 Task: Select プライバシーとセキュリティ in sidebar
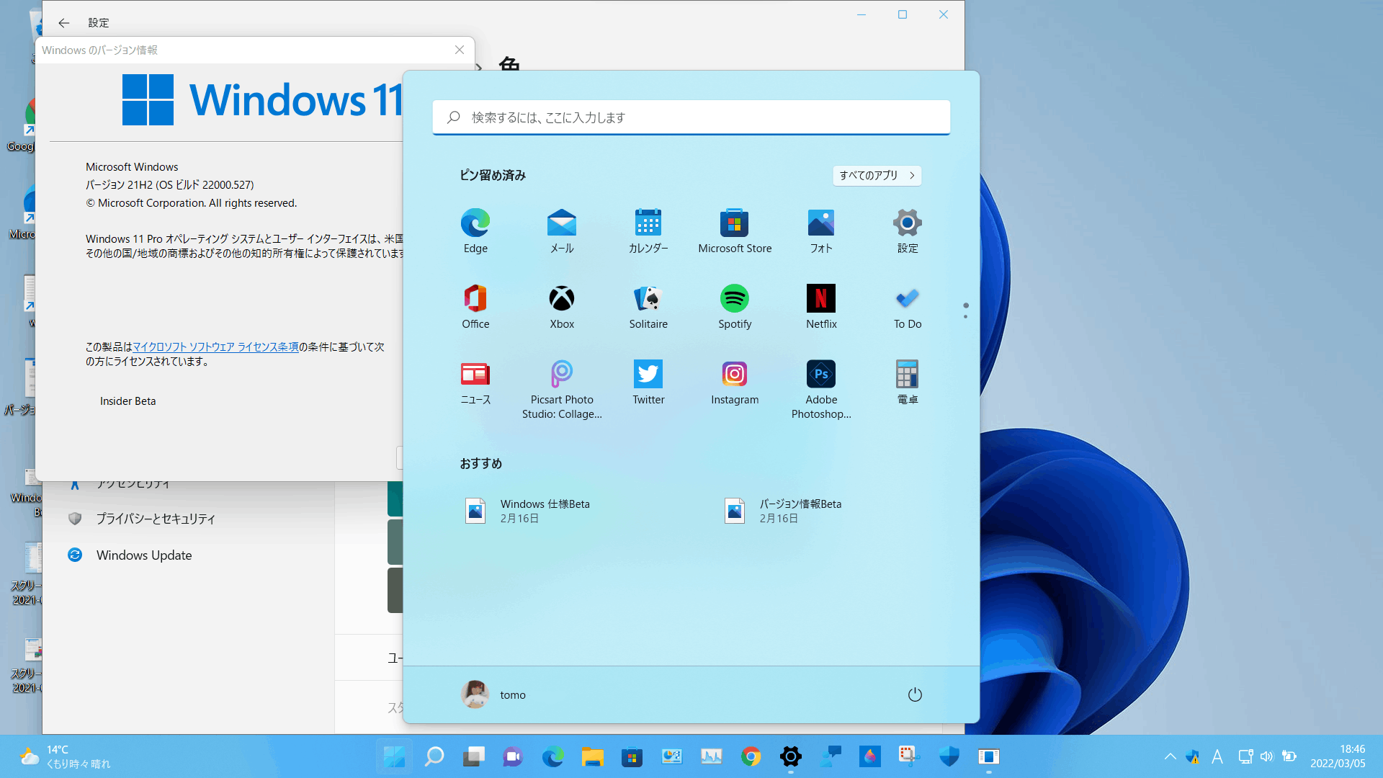[x=156, y=519]
